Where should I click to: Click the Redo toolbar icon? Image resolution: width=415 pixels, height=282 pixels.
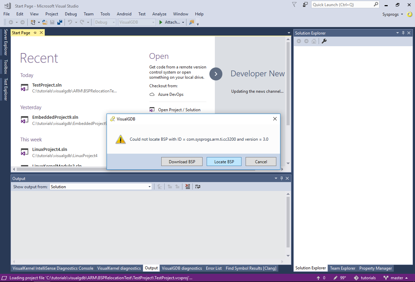pyautogui.click(x=82, y=22)
